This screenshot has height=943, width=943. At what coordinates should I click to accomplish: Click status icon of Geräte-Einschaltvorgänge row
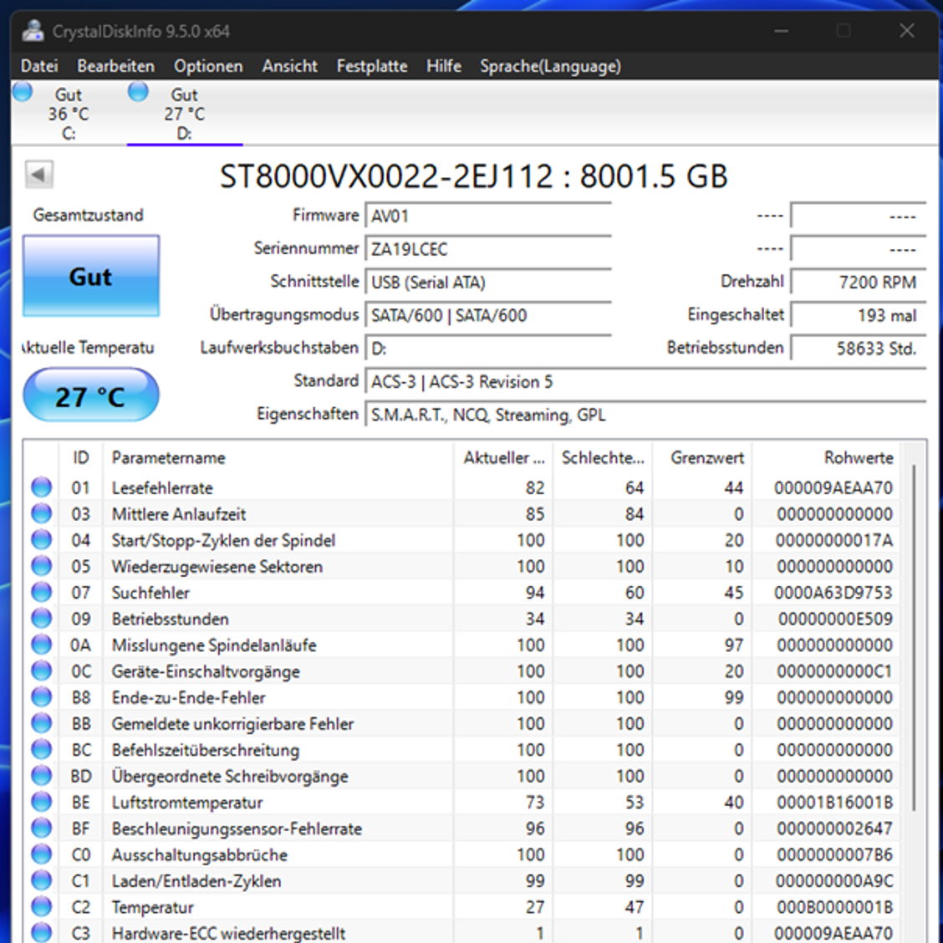(x=42, y=671)
